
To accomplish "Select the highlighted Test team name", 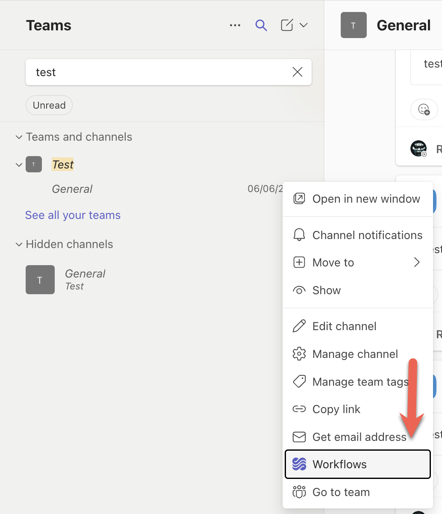I will [x=63, y=165].
